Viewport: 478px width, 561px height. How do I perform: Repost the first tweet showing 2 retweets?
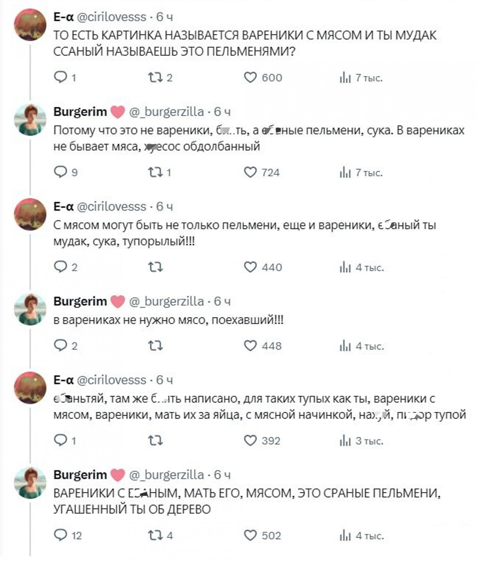pyautogui.click(x=155, y=77)
